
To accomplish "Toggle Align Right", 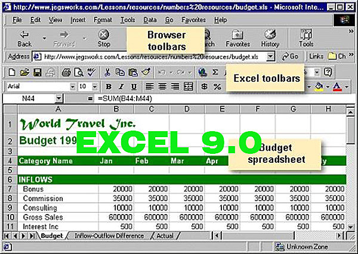I will click(175, 86).
